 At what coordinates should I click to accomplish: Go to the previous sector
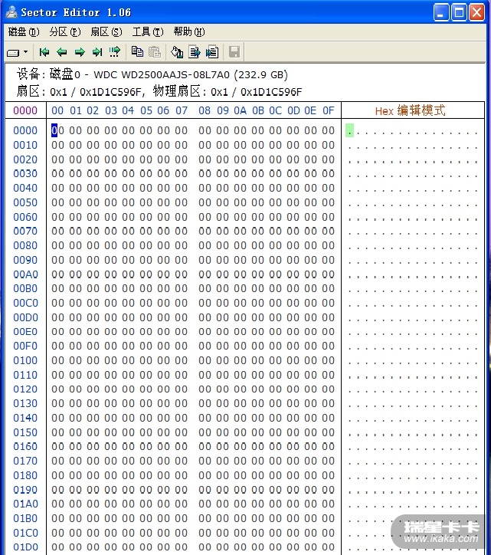[x=62, y=52]
